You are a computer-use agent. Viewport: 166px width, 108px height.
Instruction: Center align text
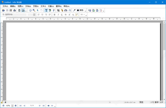tap(42, 15)
